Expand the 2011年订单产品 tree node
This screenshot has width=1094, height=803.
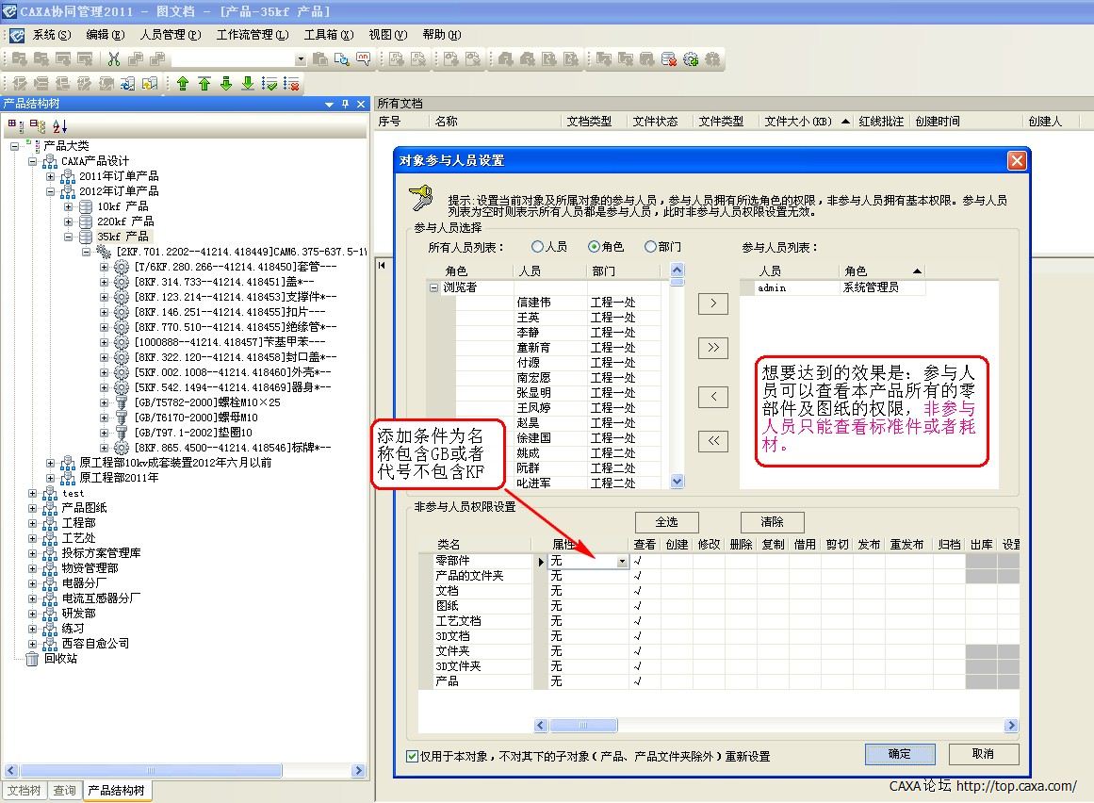click(x=54, y=176)
